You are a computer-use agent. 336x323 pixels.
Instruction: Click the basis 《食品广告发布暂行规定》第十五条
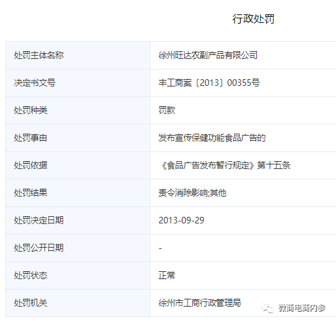[x=225, y=165]
